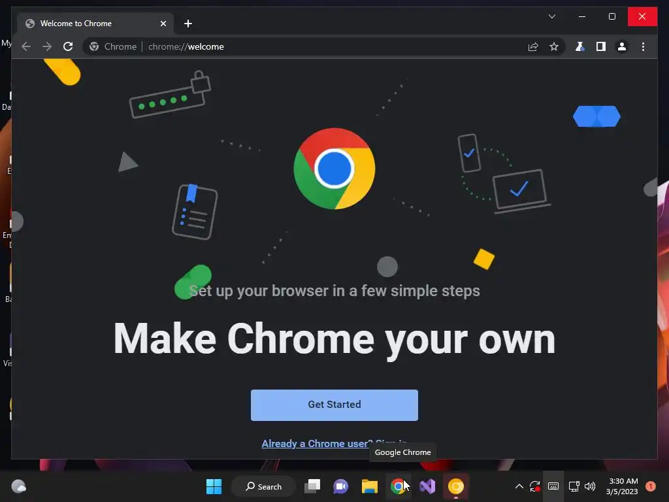669x502 pixels.
Task: Click the chrome://welcome address bar
Action: [x=324, y=46]
